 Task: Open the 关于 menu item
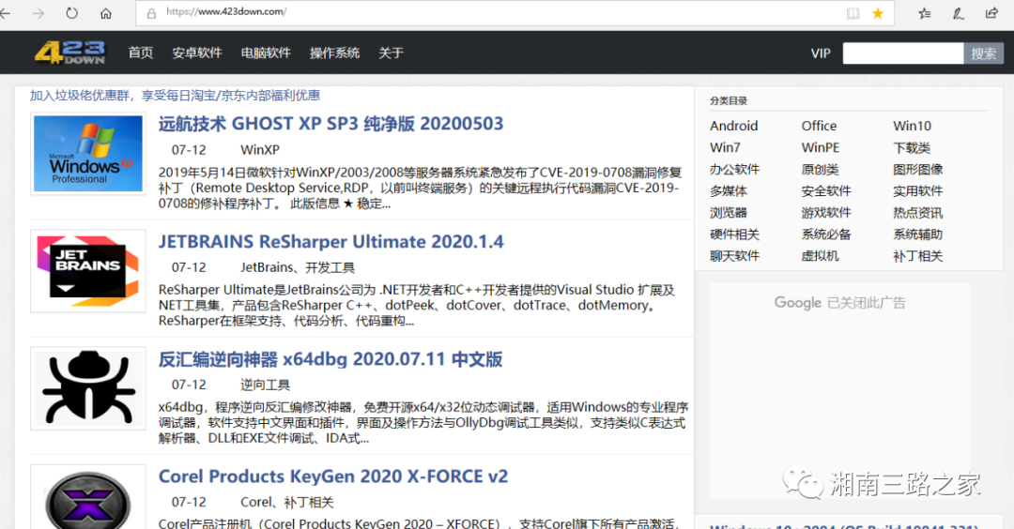(x=391, y=53)
